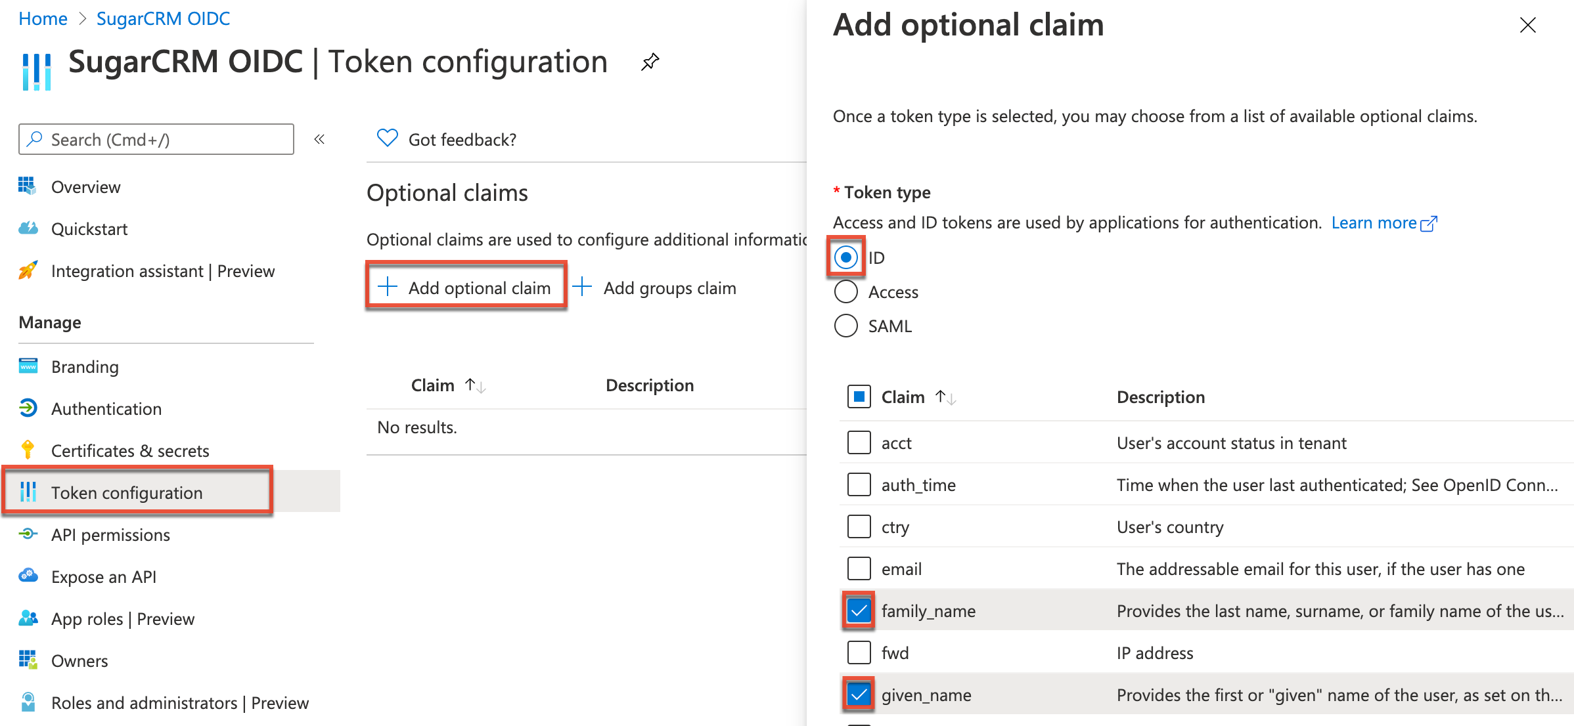Open Expose an API via the cloud icon
This screenshot has width=1574, height=726.
coord(28,576)
